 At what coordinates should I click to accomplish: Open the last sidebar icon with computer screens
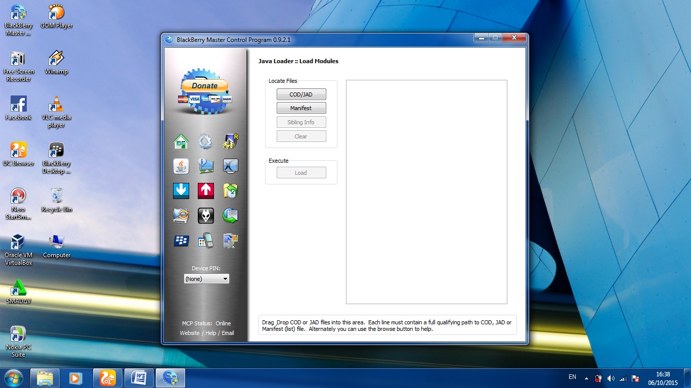pyautogui.click(x=230, y=240)
